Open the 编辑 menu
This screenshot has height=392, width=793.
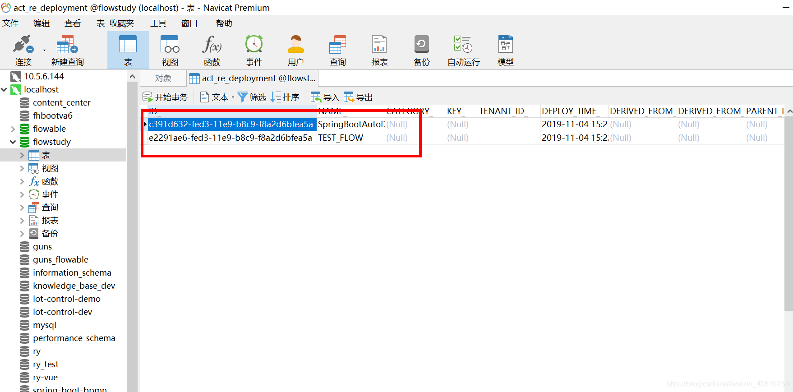(x=41, y=23)
